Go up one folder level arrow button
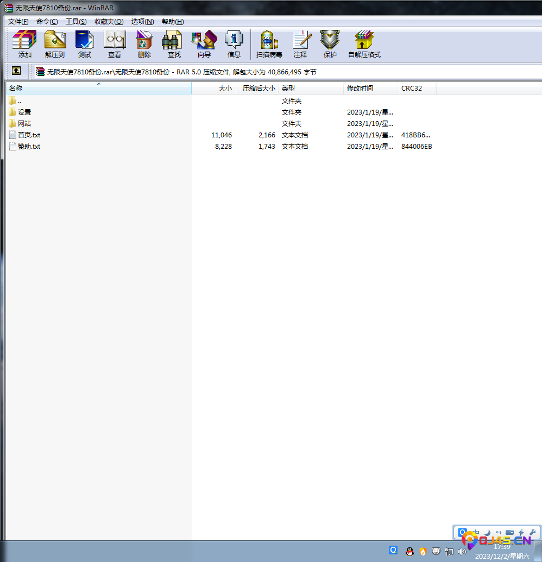The image size is (542, 562). click(x=16, y=71)
